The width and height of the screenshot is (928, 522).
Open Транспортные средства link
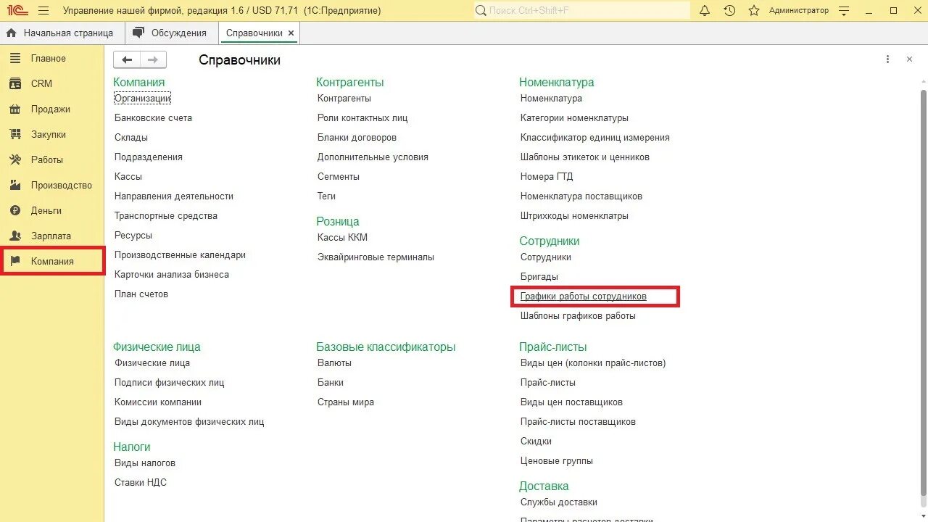[x=166, y=215]
